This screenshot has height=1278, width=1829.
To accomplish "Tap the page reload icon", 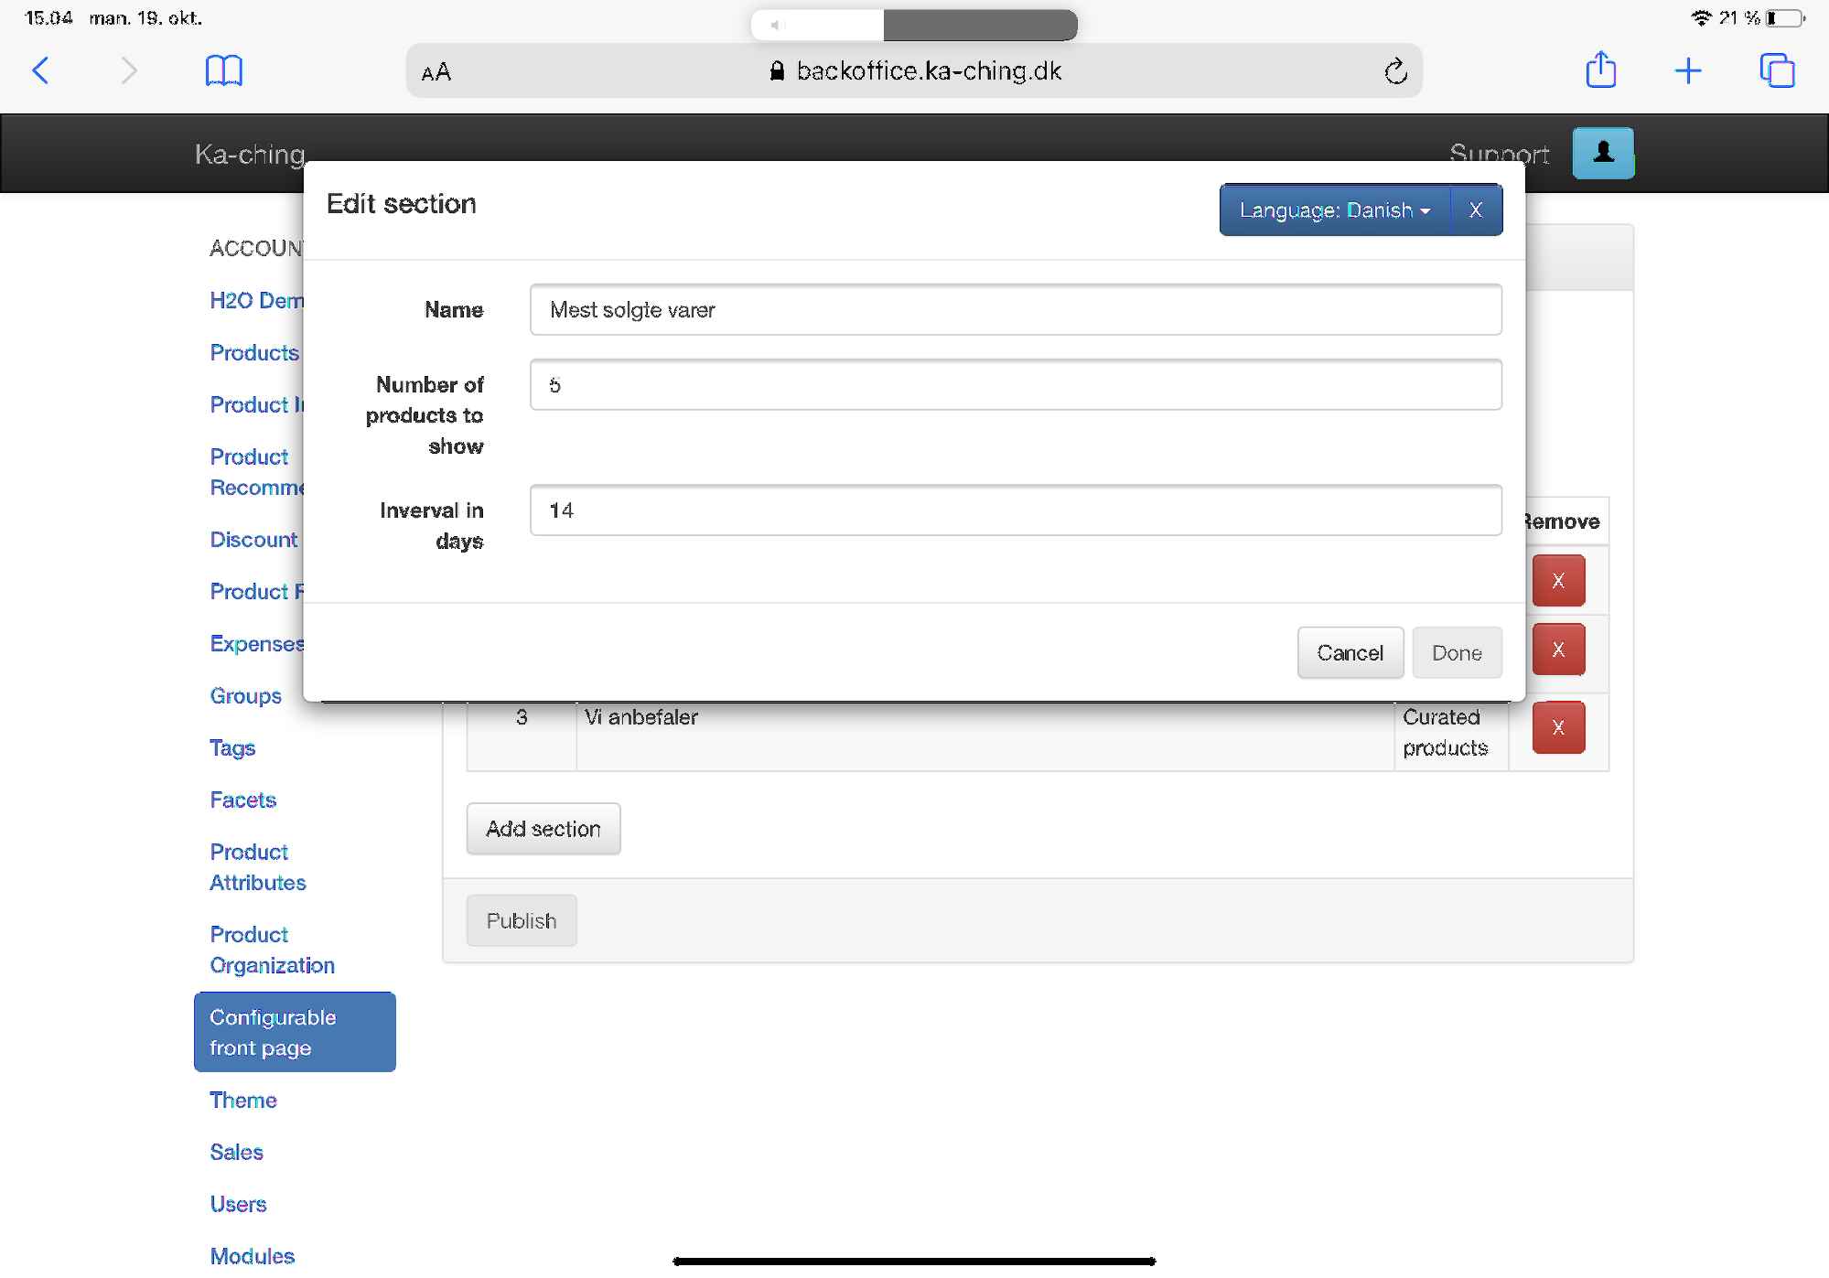I will click(1395, 71).
